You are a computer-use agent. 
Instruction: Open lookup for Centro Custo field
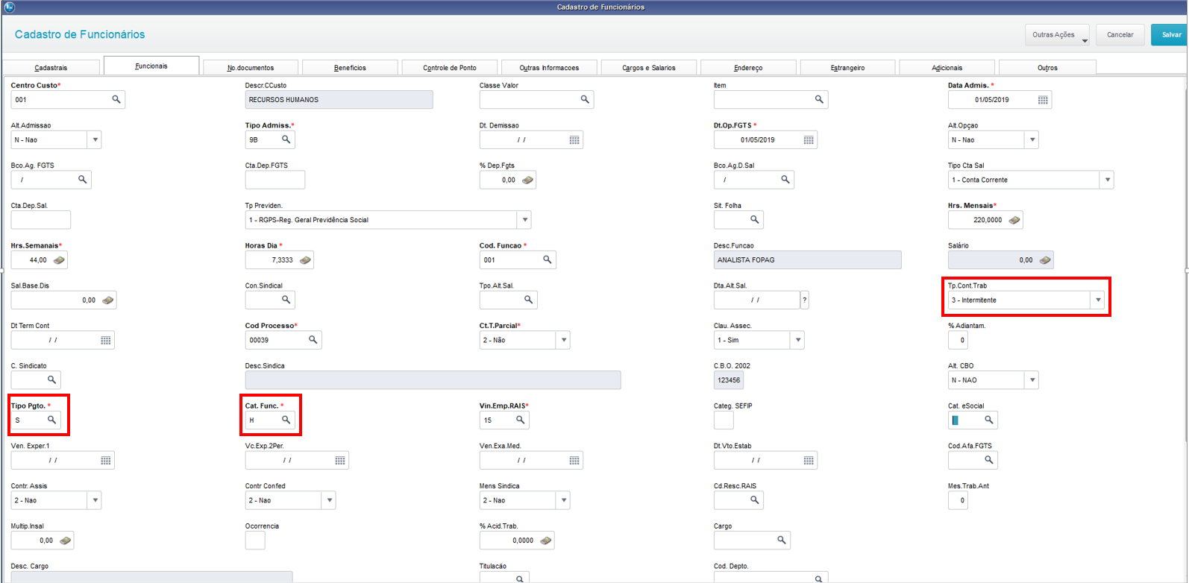[x=116, y=99]
